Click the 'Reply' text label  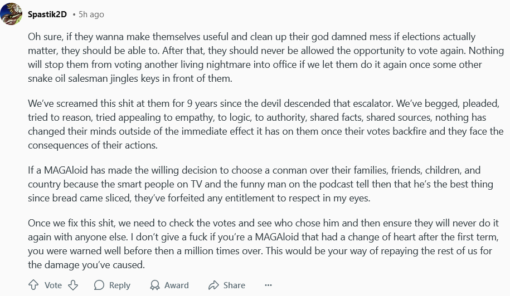(x=119, y=285)
